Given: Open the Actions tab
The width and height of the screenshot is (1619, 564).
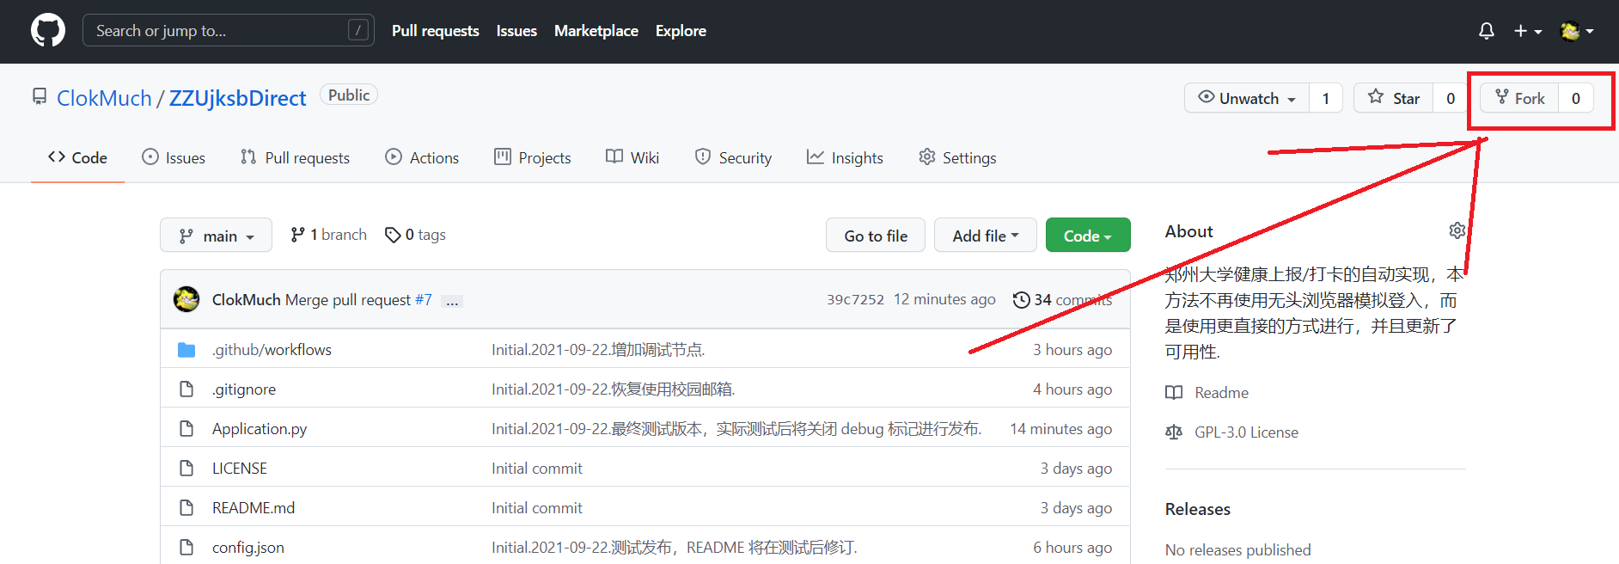Looking at the screenshot, I should click(422, 157).
